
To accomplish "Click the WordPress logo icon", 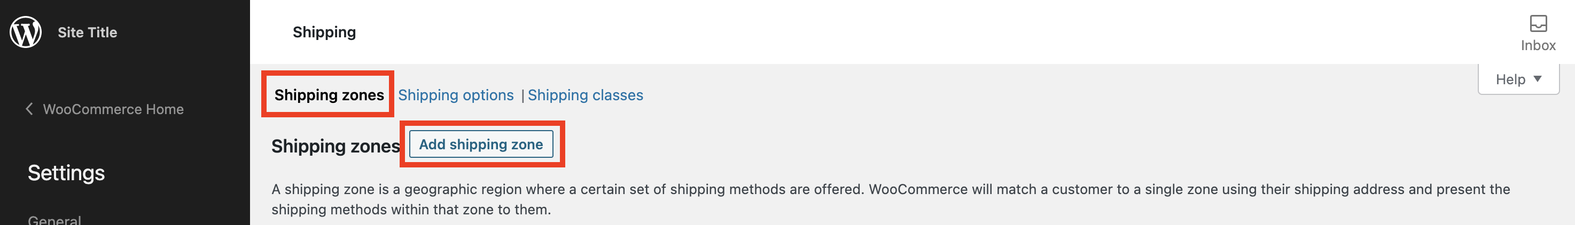I will pyautogui.click(x=26, y=31).
